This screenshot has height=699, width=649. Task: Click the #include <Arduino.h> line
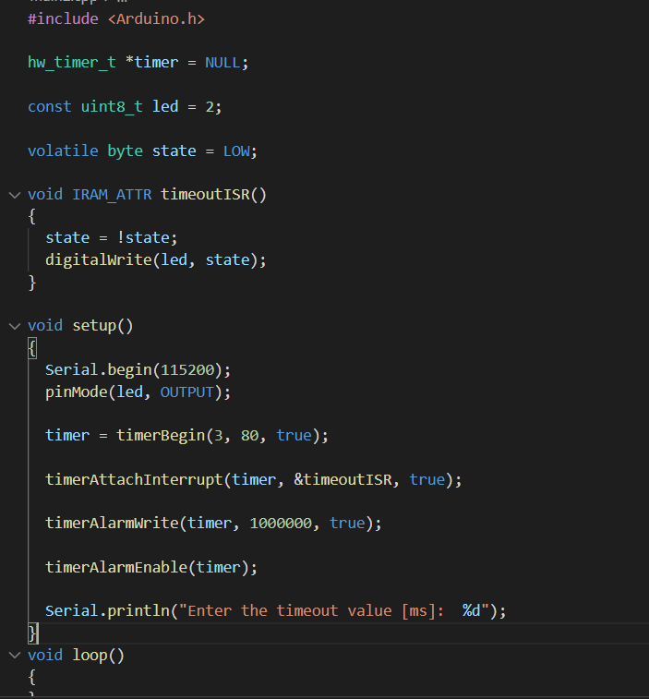coord(116,19)
